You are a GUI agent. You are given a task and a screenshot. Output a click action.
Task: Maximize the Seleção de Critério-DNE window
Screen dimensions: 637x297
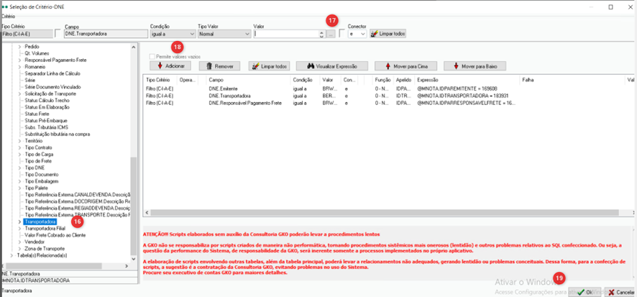610,7
